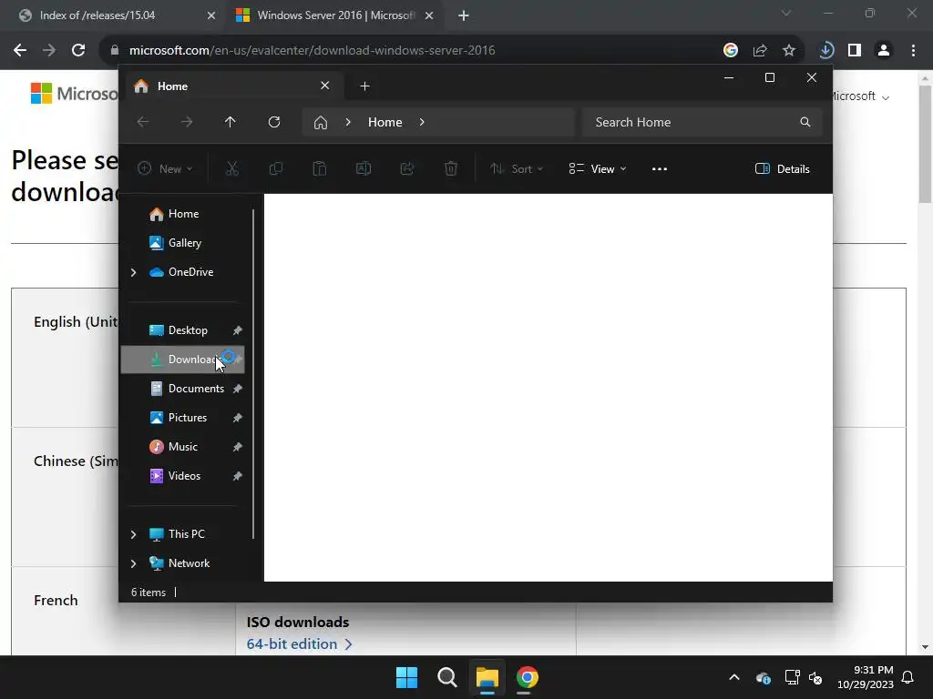The image size is (933, 699).
Task: Click the pin icon next to Videos
Action: (x=238, y=476)
